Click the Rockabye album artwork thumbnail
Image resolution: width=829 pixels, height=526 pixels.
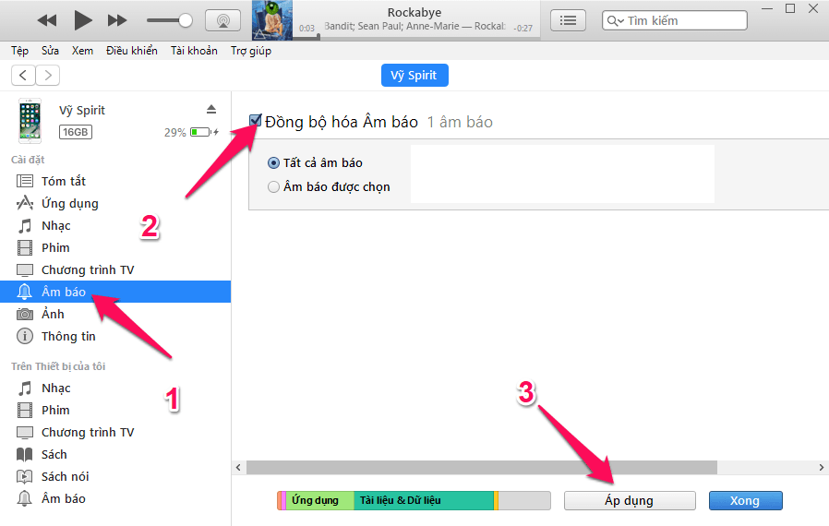272,20
